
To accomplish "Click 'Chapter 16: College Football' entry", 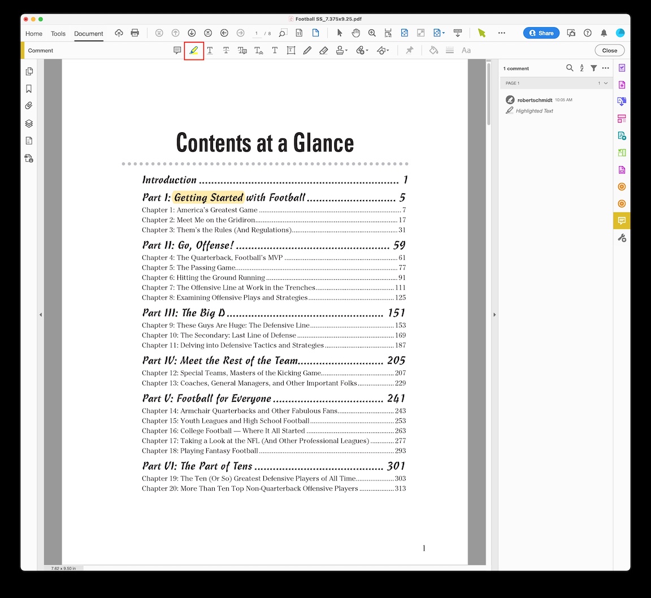I will click(274, 431).
